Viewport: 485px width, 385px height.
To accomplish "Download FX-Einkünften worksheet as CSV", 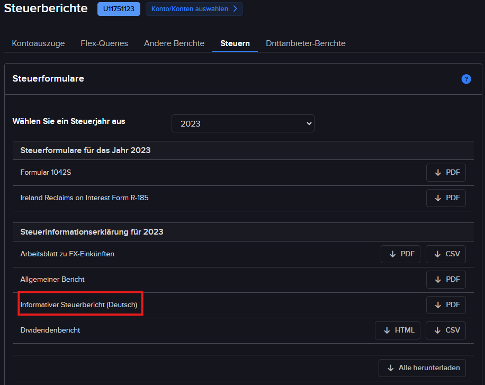I will [446, 254].
